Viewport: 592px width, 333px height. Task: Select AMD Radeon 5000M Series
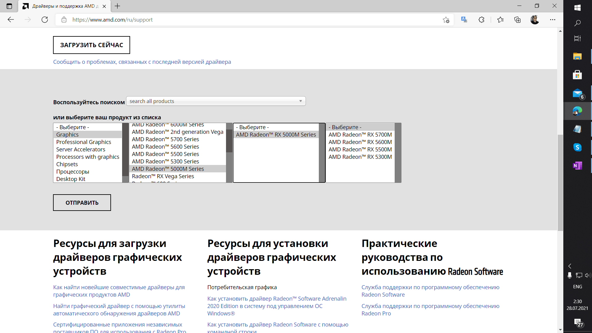point(178,169)
